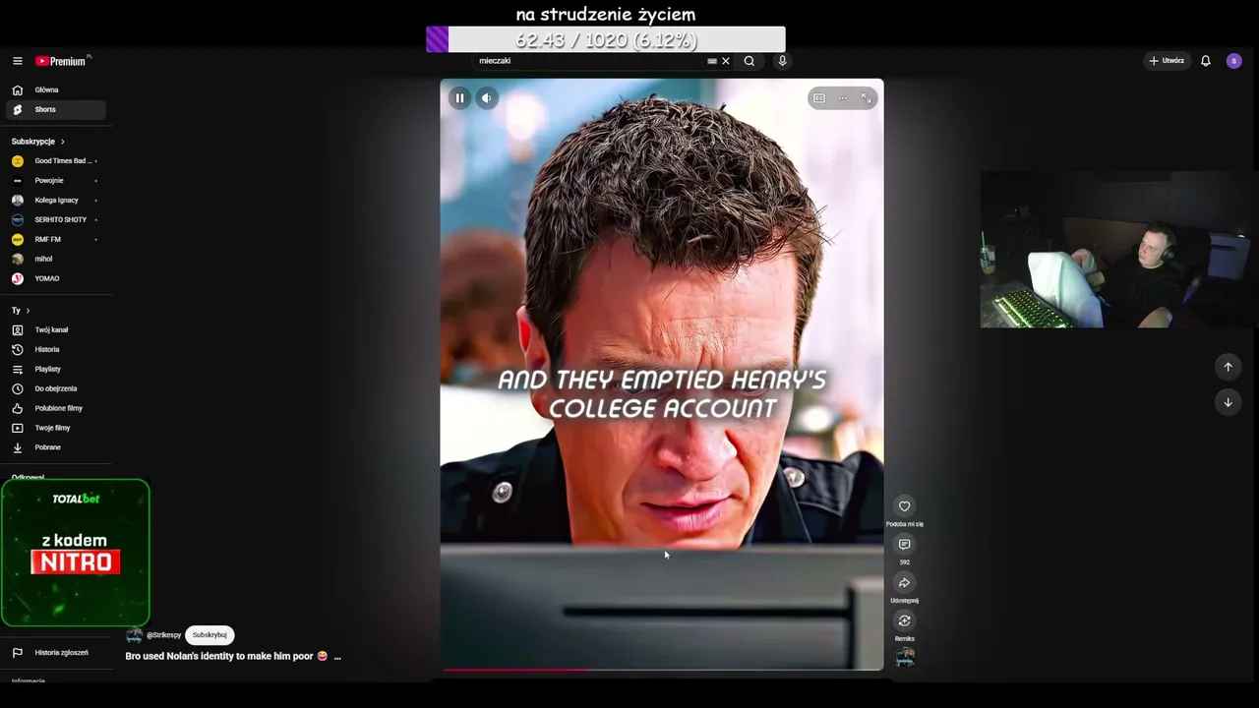1259x708 pixels.
Task: Click the Utwórz create button
Action: [x=1167, y=61]
